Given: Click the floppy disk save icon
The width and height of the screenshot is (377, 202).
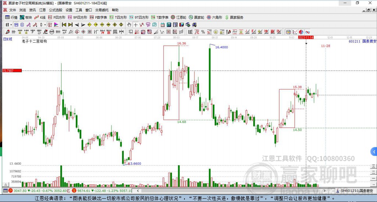Looking at the screenshot, I should click(182, 25).
